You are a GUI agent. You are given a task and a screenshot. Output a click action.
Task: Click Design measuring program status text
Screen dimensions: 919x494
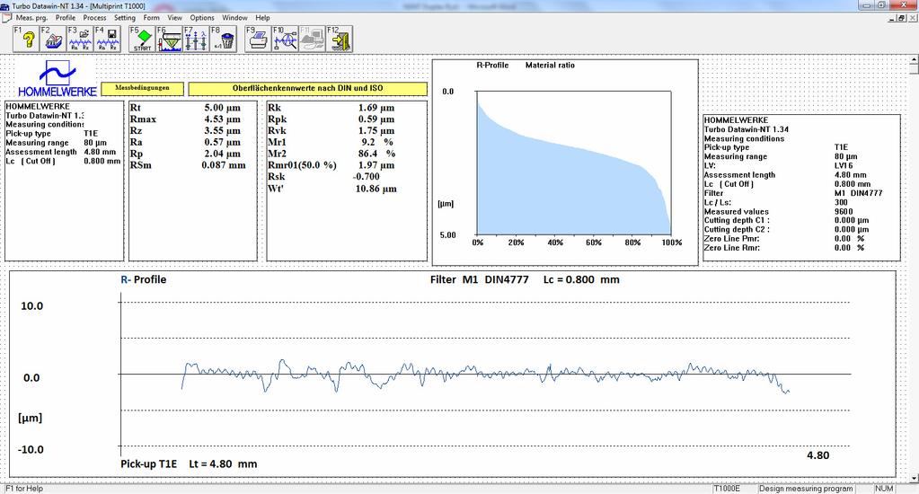tap(806, 488)
